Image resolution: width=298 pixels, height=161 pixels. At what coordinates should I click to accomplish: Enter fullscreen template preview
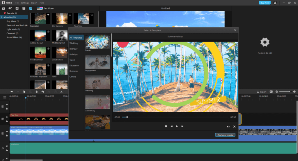pyautogui.click(x=234, y=126)
